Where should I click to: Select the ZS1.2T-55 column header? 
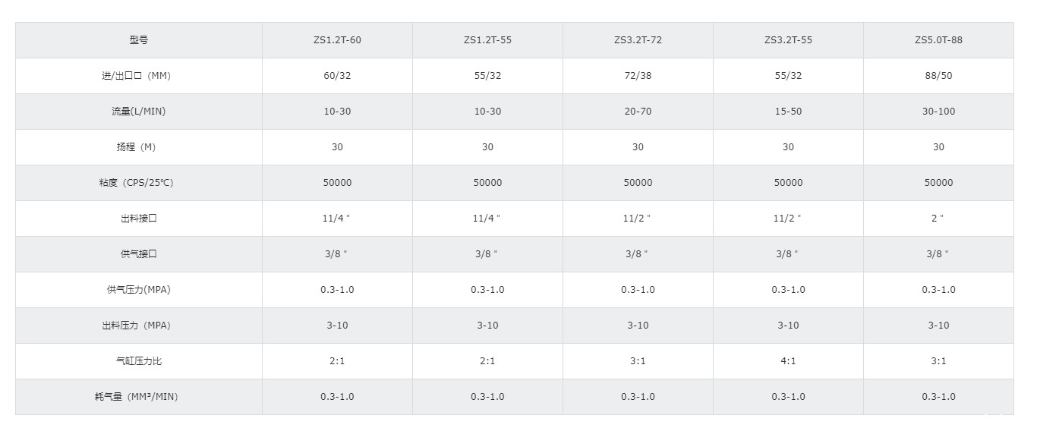click(x=487, y=40)
